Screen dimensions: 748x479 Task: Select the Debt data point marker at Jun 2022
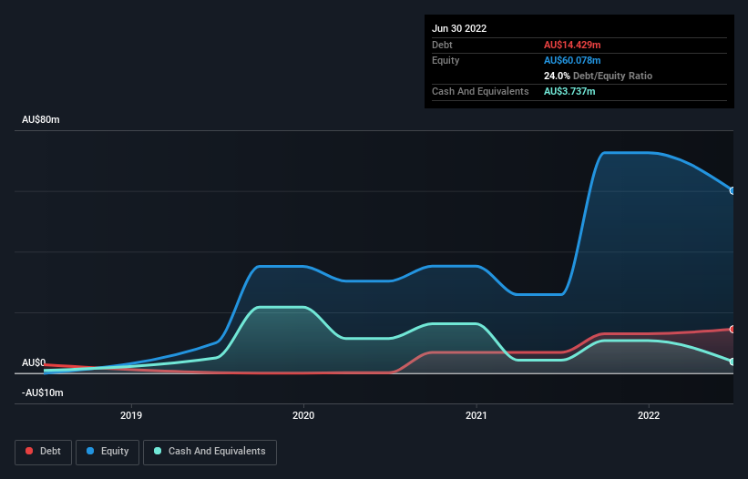click(733, 330)
